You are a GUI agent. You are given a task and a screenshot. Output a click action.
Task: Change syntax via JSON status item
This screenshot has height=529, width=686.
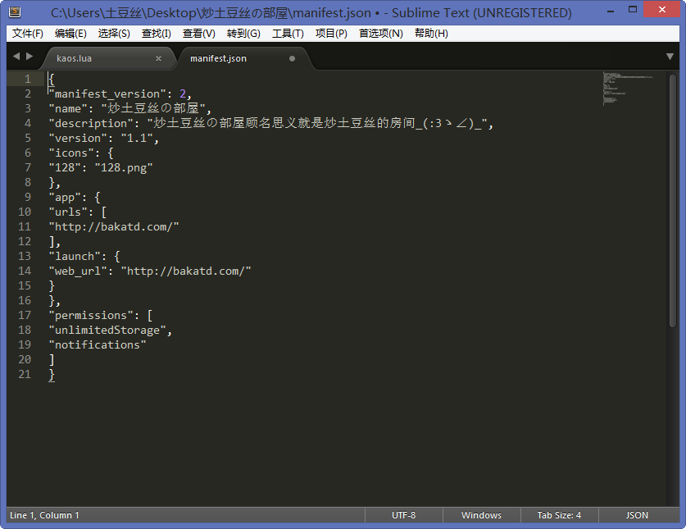(x=637, y=515)
